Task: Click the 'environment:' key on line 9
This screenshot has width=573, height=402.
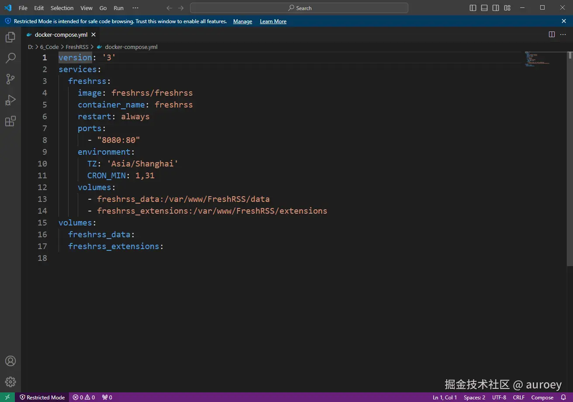Action: 107,152
